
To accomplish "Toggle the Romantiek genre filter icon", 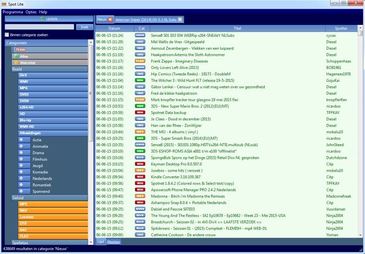I will (24, 185).
